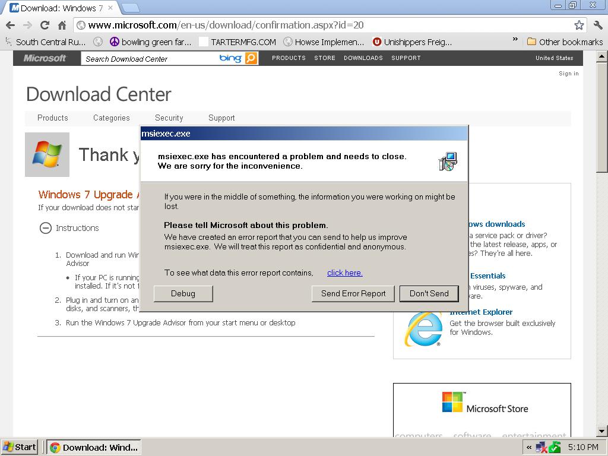Open the TARTERMFG.COM bookmark
Screen dimensions: 608x456
click(x=237, y=42)
